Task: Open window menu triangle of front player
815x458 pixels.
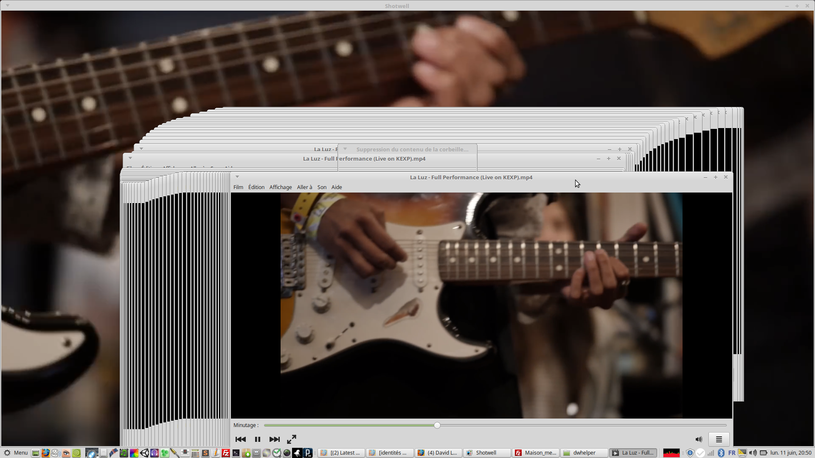Action: click(x=237, y=177)
